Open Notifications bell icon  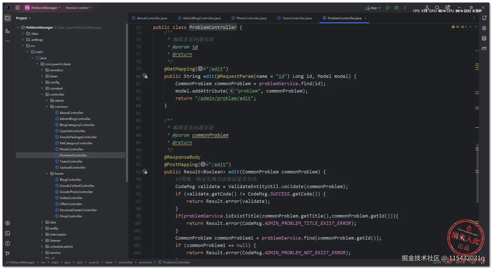click(x=484, y=18)
